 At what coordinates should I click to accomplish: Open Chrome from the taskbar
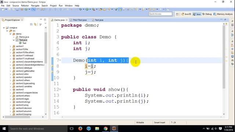[x=105, y=129]
